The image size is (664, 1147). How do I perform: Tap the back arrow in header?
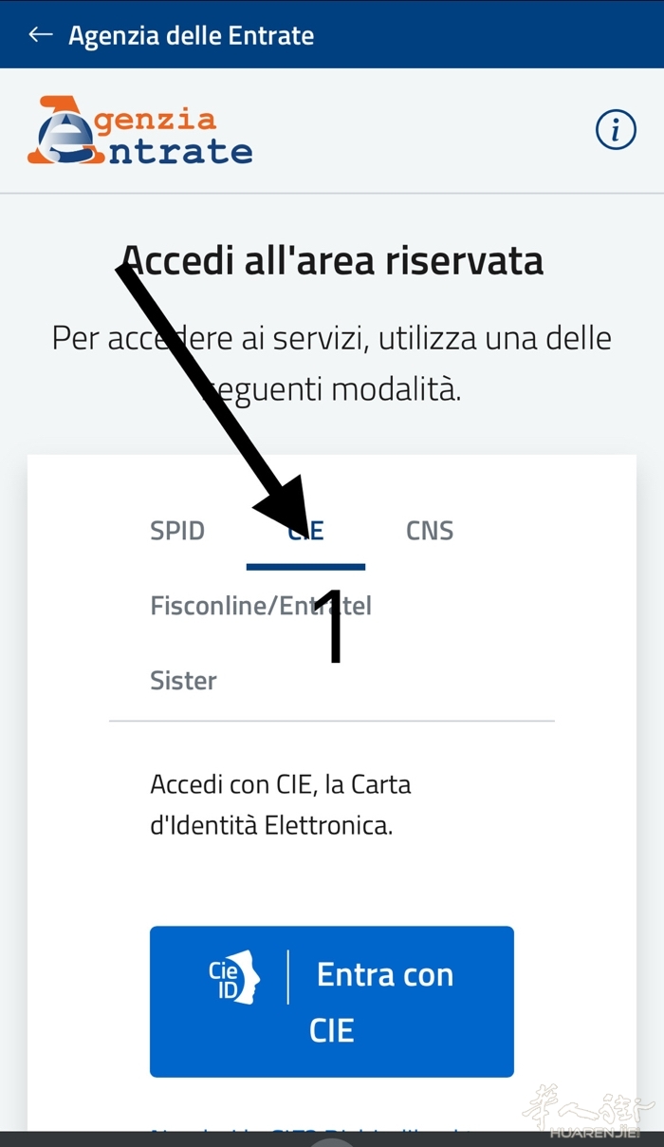click(40, 35)
